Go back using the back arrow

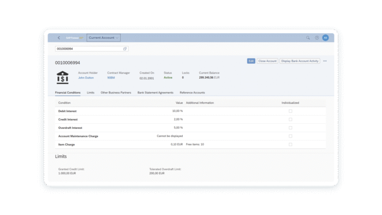point(59,38)
